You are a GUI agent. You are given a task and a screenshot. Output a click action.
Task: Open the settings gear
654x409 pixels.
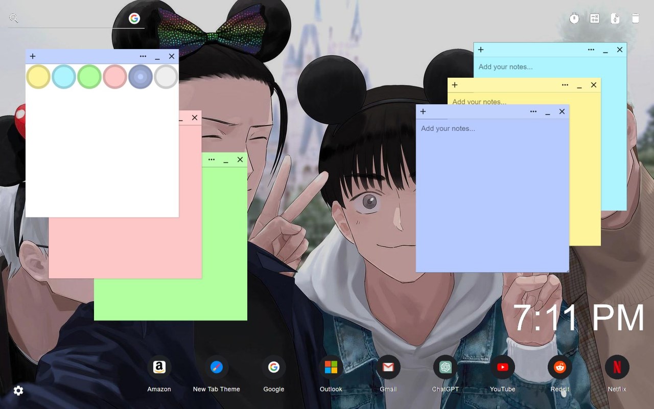click(x=18, y=391)
